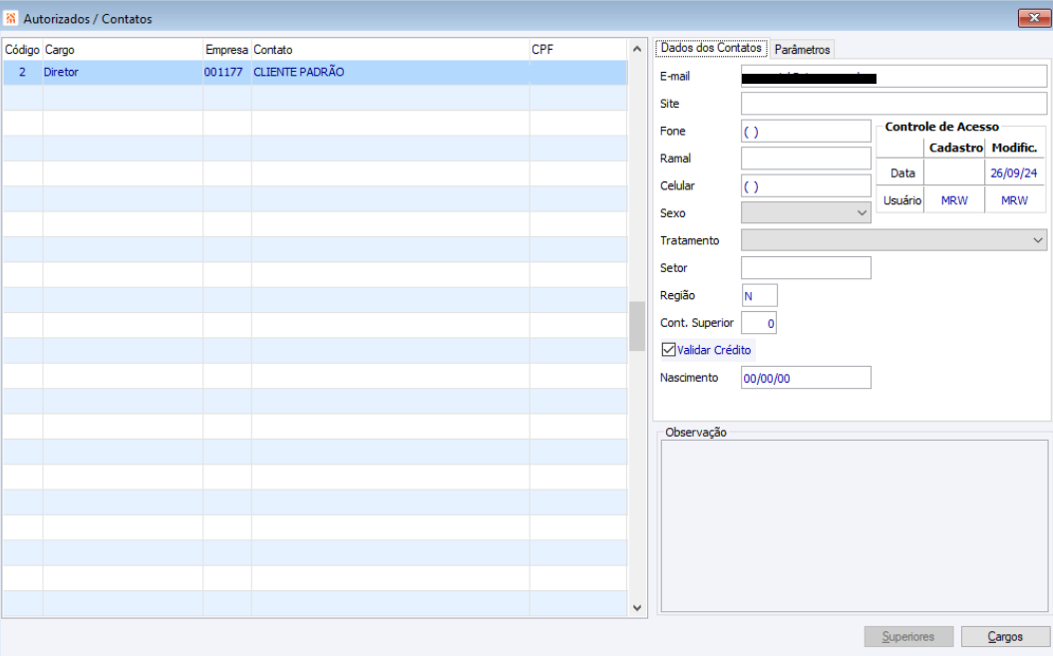The image size is (1053, 656).
Task: Focus the Site input field
Action: (893, 104)
